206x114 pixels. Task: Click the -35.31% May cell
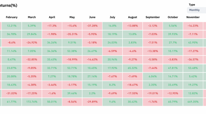point(72,34)
